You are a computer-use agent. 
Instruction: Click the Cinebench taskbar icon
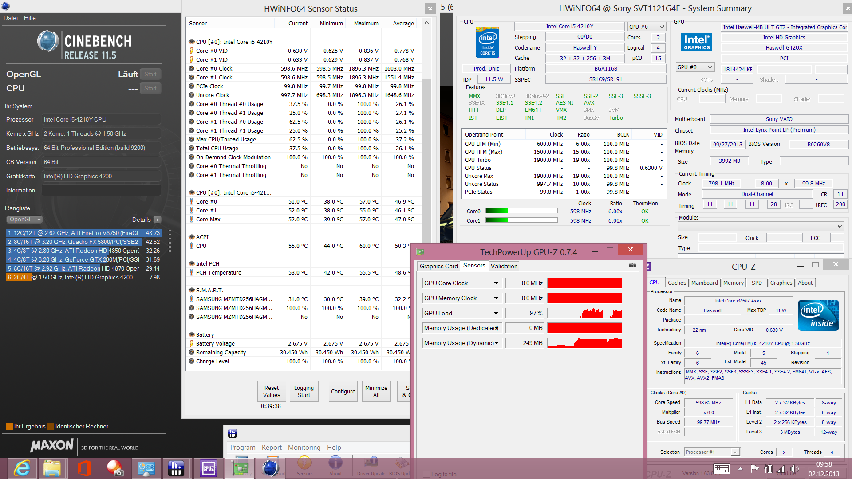pos(270,468)
